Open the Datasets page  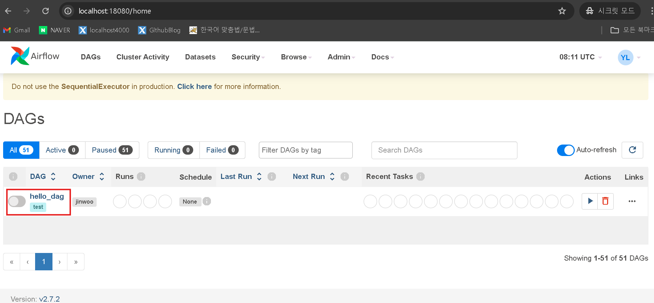pyautogui.click(x=200, y=57)
